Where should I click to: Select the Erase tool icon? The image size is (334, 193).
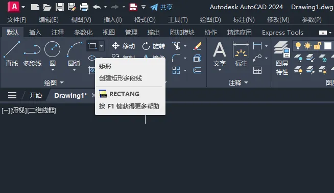click(197, 46)
